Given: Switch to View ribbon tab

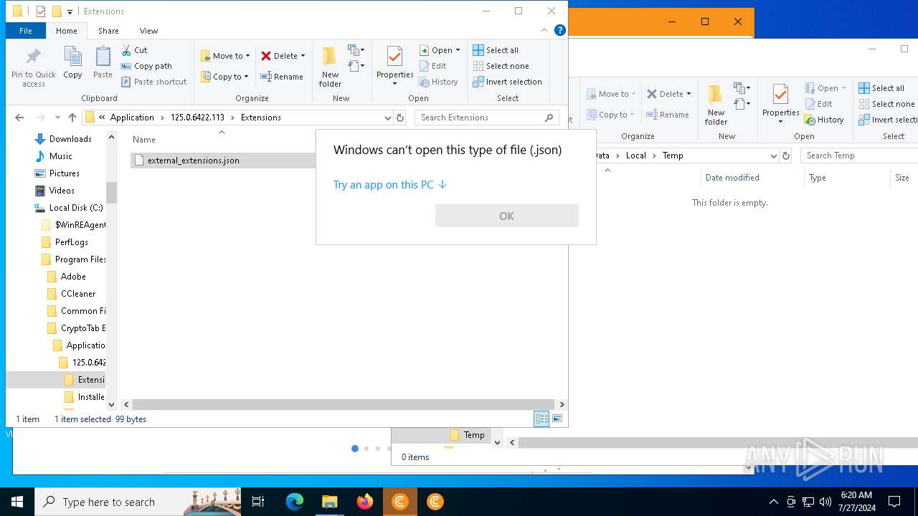Looking at the screenshot, I should (148, 31).
